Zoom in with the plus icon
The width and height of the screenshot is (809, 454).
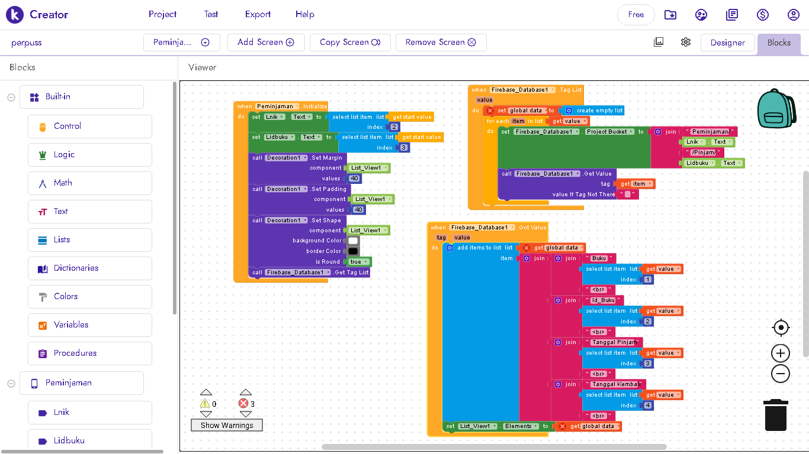point(781,354)
